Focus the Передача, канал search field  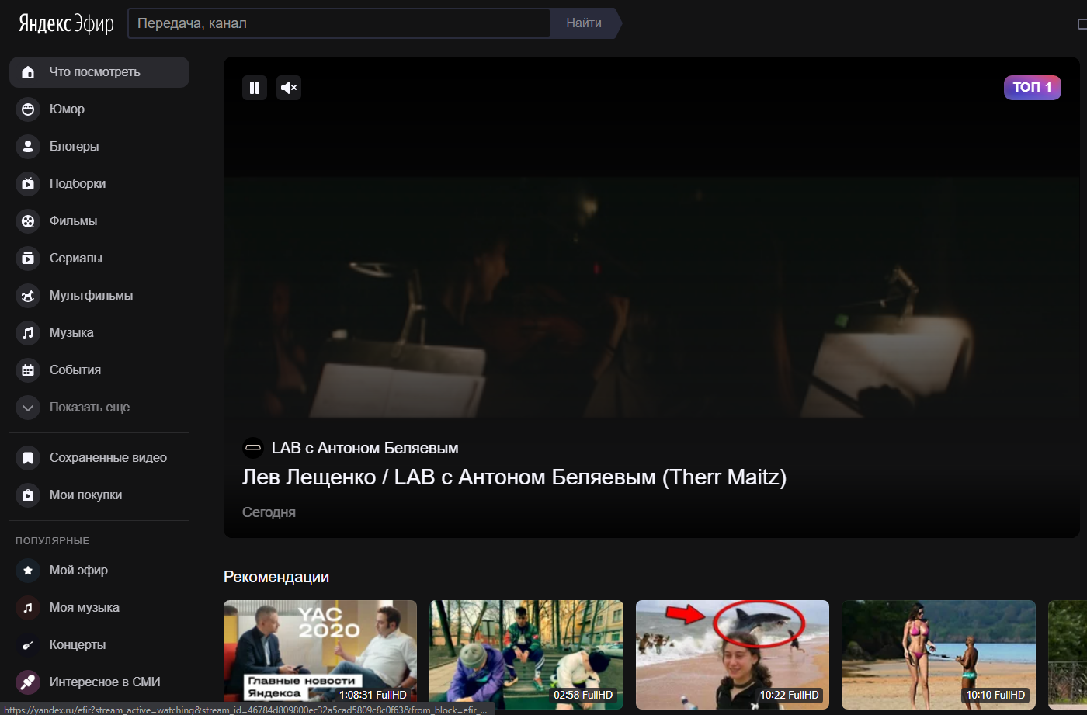339,23
